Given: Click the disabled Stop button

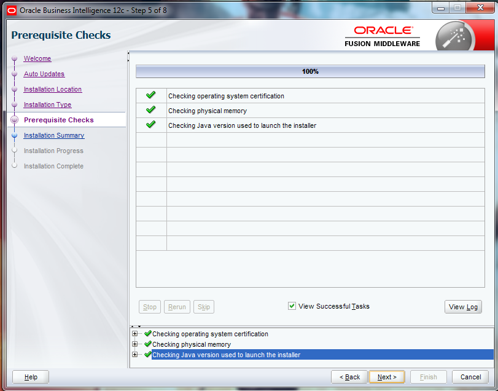Looking at the screenshot, I should pyautogui.click(x=150, y=307).
